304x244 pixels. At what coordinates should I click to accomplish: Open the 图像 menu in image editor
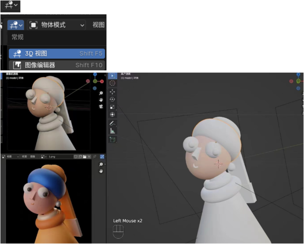33,157
